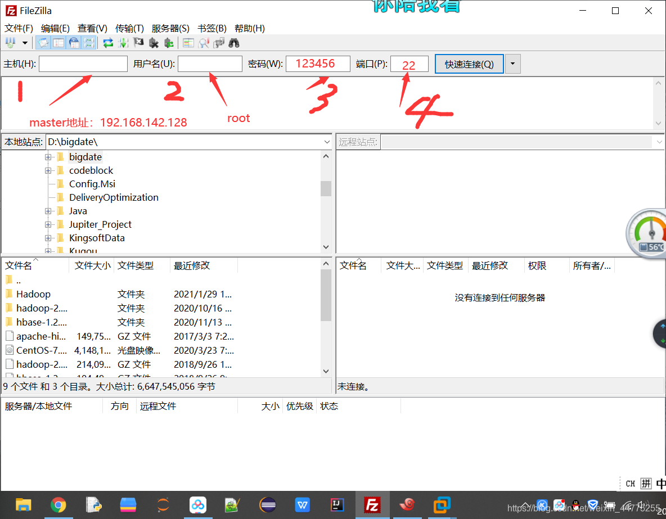Open the Site Manager
The height and width of the screenshot is (519, 666).
pyautogui.click(x=10, y=42)
